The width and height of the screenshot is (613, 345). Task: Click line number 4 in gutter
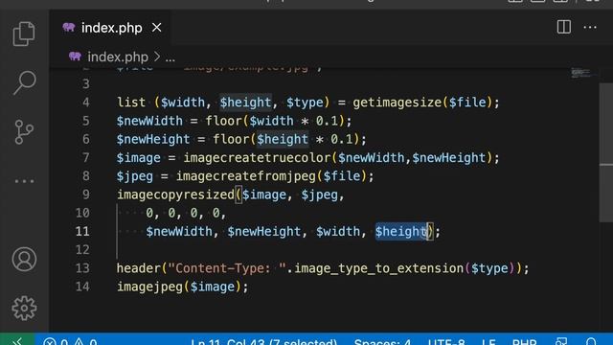(x=86, y=103)
